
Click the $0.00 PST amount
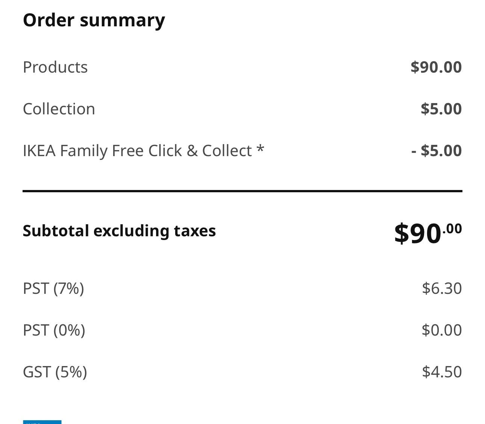[442, 330]
